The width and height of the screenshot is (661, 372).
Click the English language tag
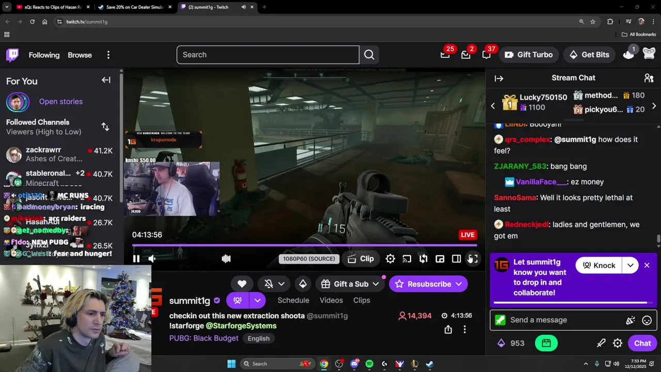[x=259, y=338]
